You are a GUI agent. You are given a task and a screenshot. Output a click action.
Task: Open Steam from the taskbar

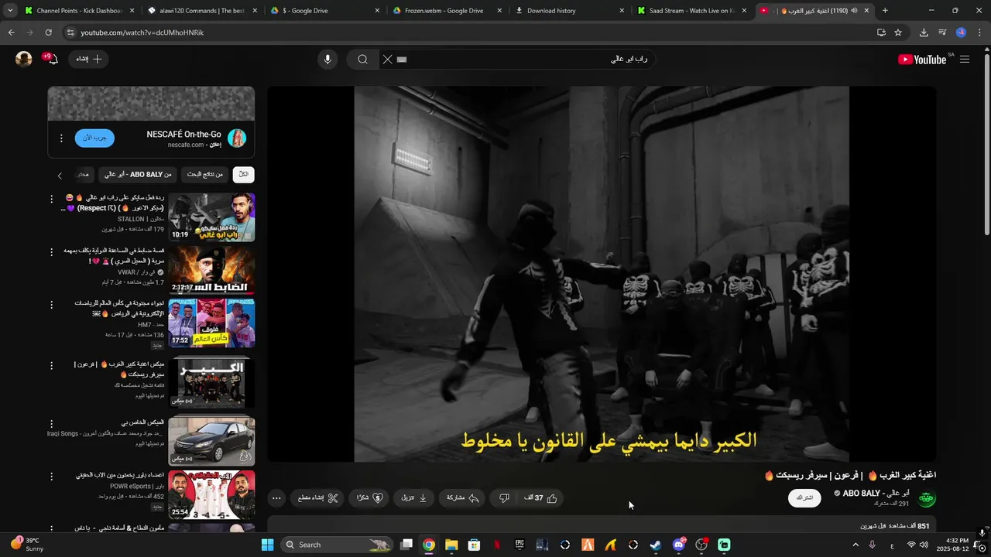pyautogui.click(x=656, y=545)
